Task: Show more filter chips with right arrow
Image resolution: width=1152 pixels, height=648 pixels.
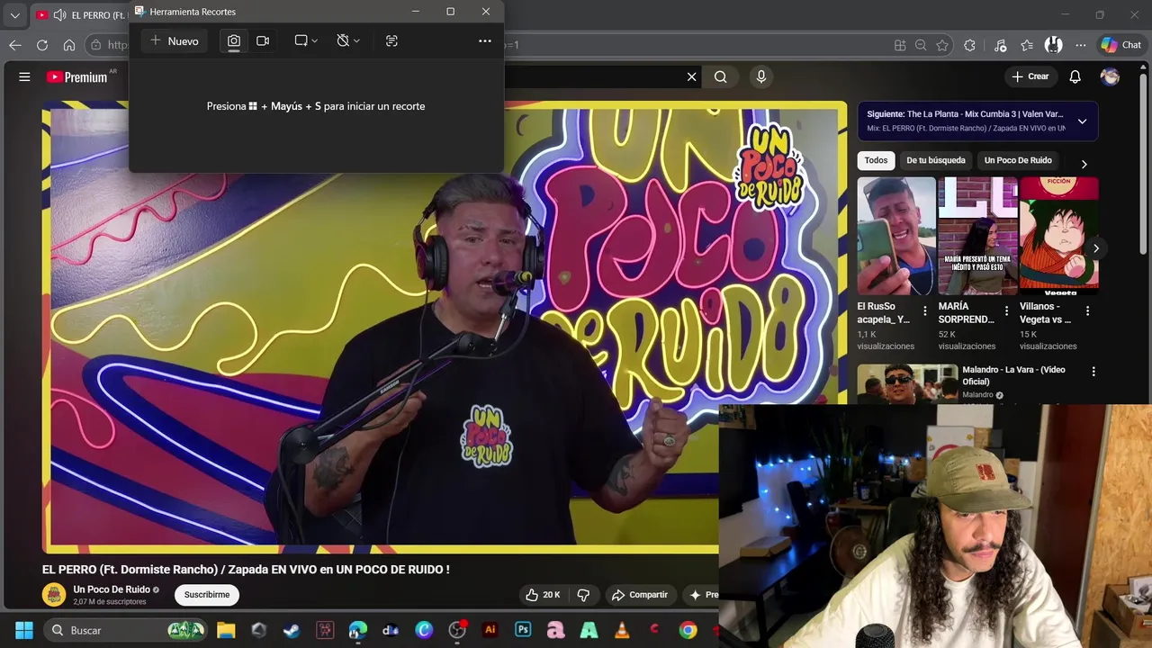Action: (1084, 164)
